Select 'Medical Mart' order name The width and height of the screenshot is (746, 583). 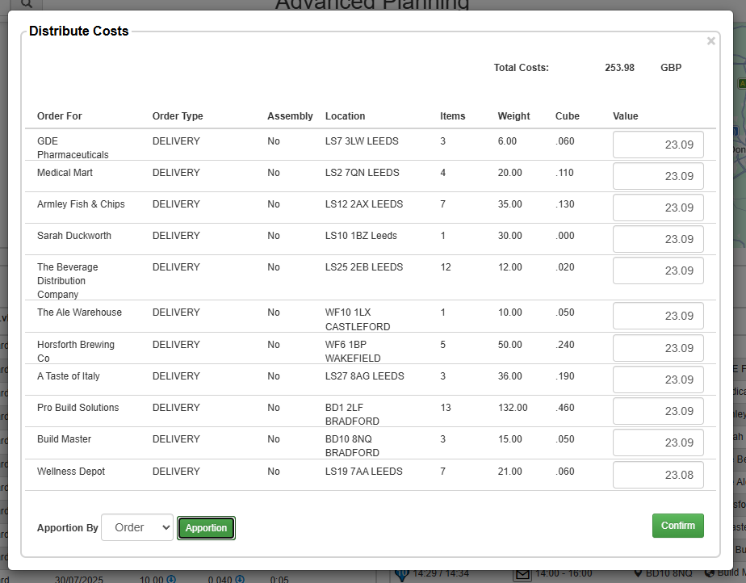[x=65, y=173]
